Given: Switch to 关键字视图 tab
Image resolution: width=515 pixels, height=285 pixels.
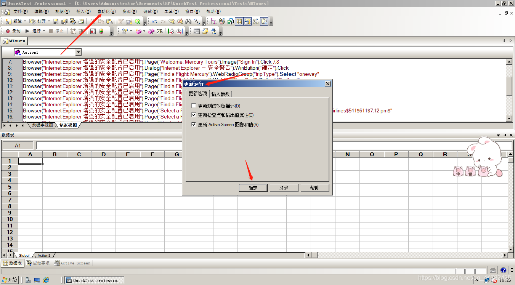Looking at the screenshot, I should point(42,125).
